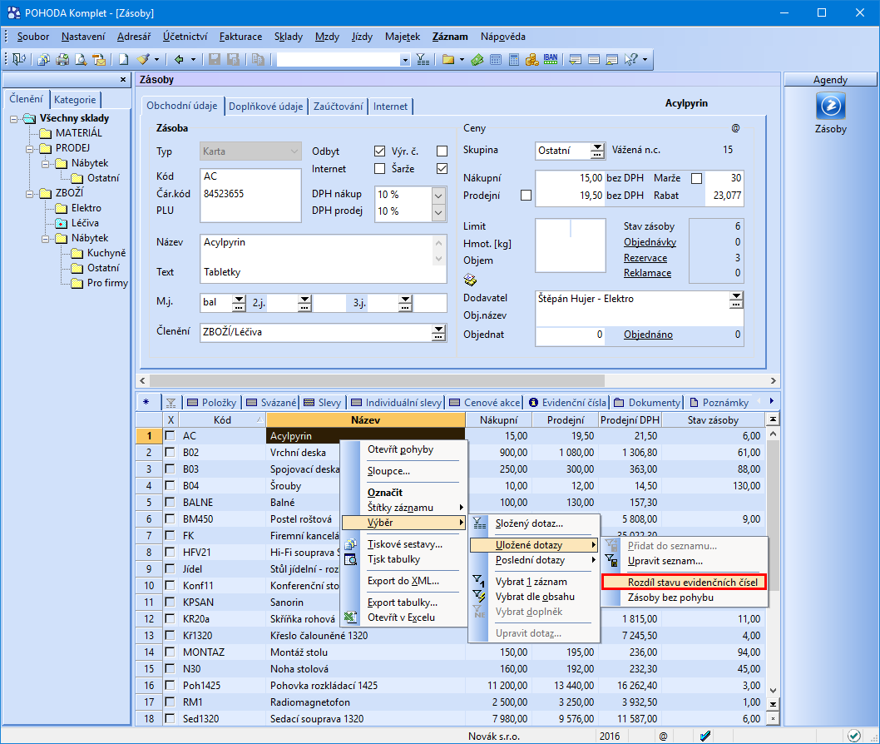Screen dimensions: 880x744
Task: Create a new record via blank page icon
Action: pyautogui.click(x=123, y=59)
